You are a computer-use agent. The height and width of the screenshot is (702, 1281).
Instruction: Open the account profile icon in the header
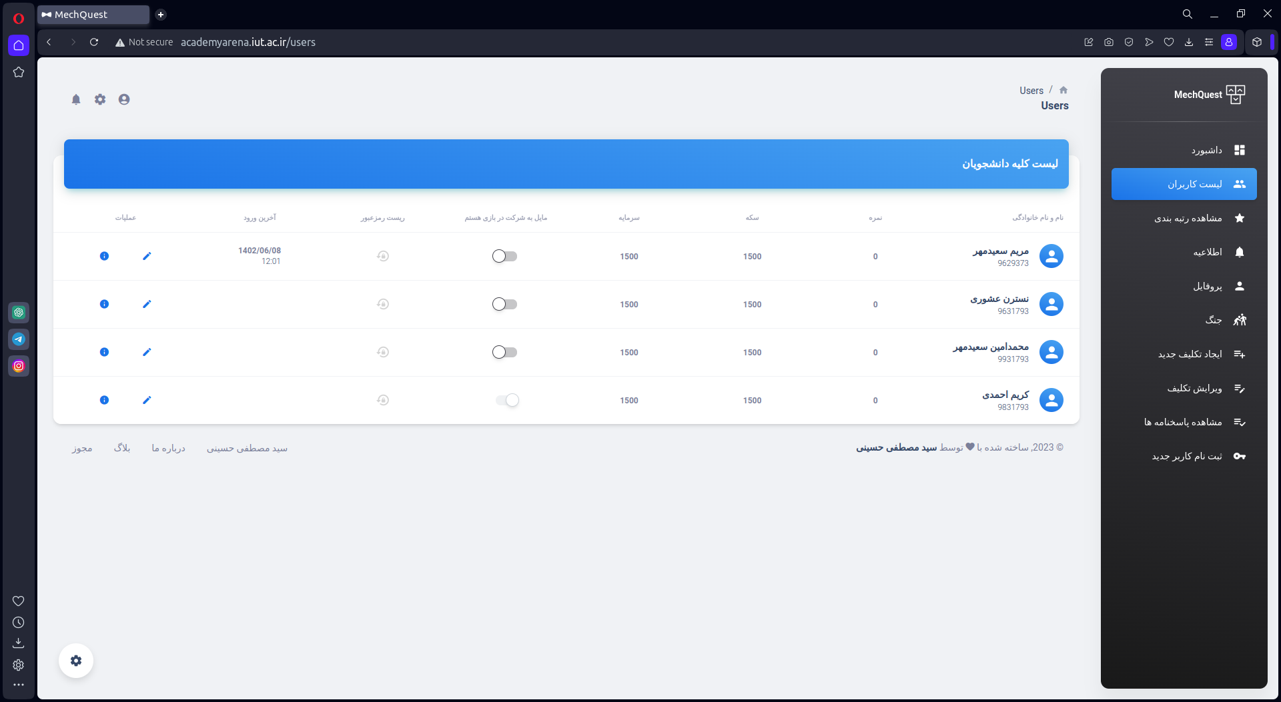[124, 99]
